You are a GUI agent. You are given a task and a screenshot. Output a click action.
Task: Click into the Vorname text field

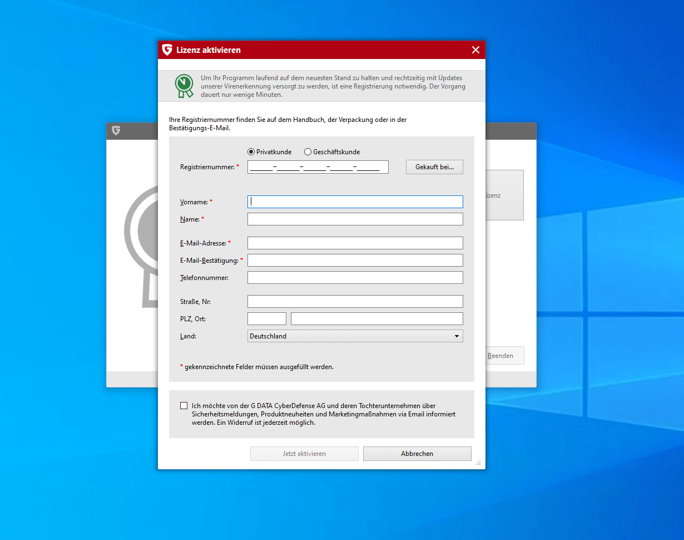[x=355, y=202]
